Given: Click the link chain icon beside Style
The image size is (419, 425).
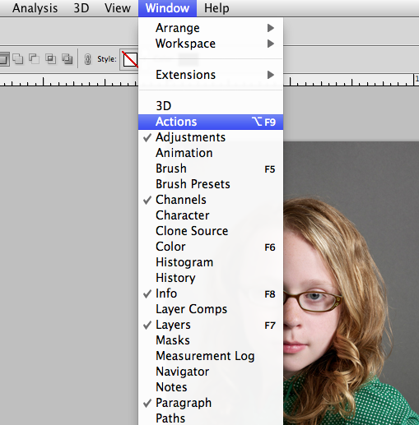Looking at the screenshot, I should 87,59.
